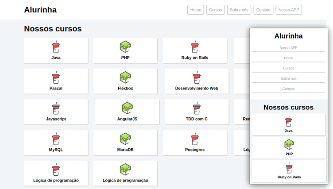The width and height of the screenshot is (333, 189).
Task: Select Home in the mobile preview menu
Action: click(288, 58)
